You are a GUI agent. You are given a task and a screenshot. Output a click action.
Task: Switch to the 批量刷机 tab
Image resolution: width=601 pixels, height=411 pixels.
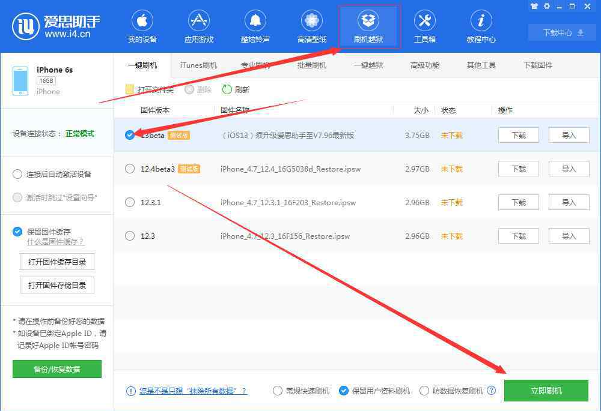pyautogui.click(x=311, y=65)
